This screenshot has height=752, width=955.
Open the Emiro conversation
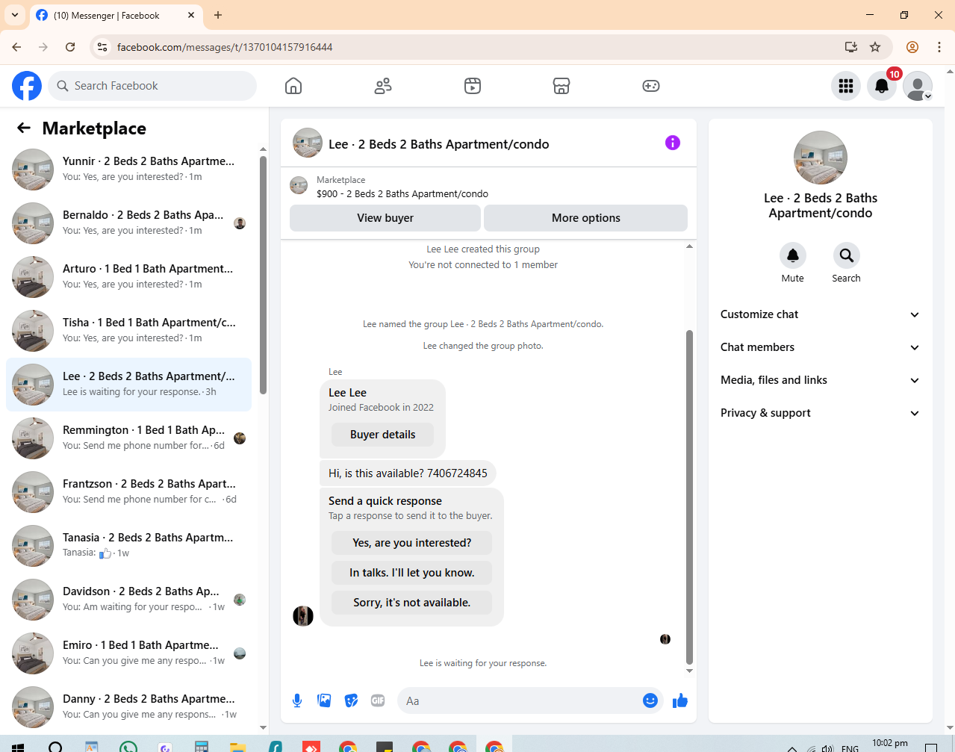click(128, 653)
